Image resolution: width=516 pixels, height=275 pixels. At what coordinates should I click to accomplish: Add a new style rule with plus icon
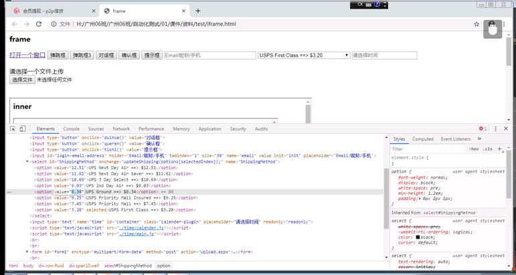point(499,149)
